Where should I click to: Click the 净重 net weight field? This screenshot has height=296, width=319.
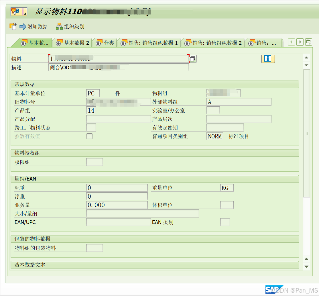(117, 196)
